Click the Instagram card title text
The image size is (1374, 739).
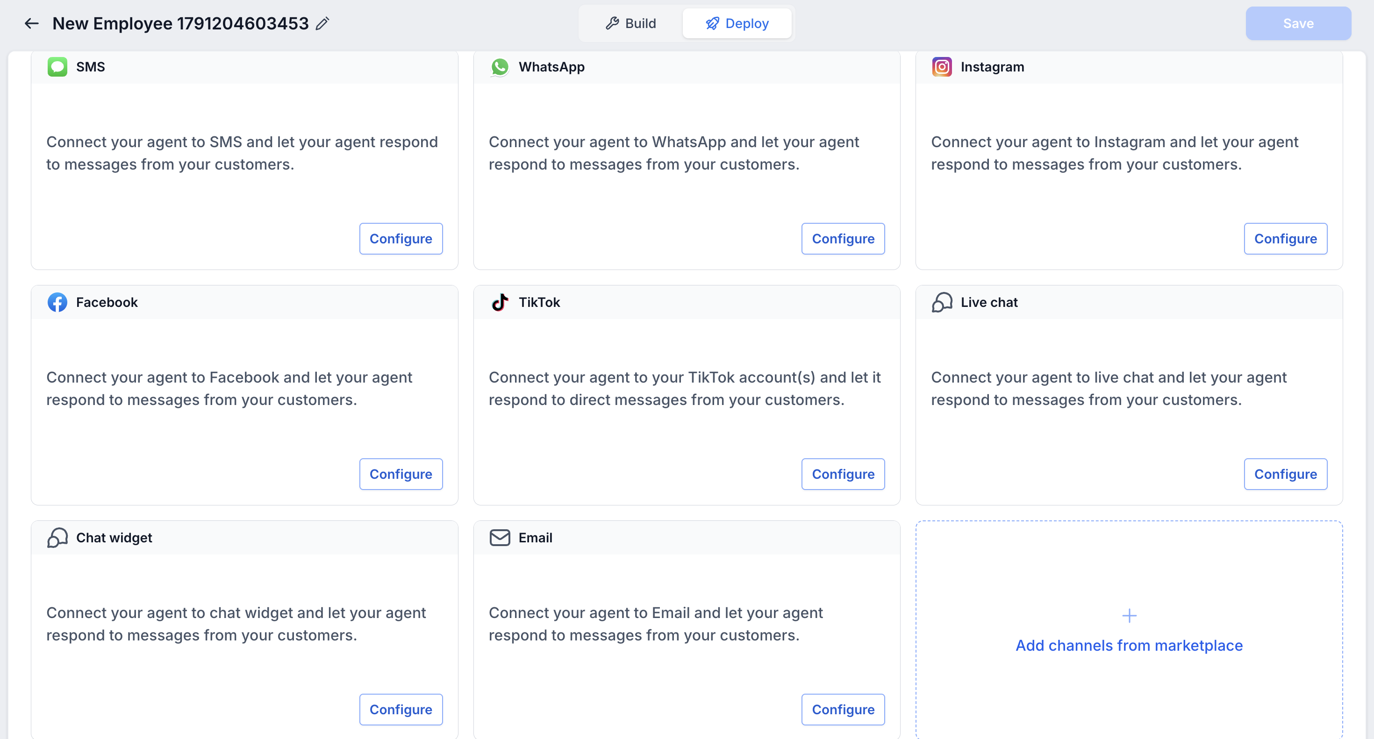tap(992, 67)
